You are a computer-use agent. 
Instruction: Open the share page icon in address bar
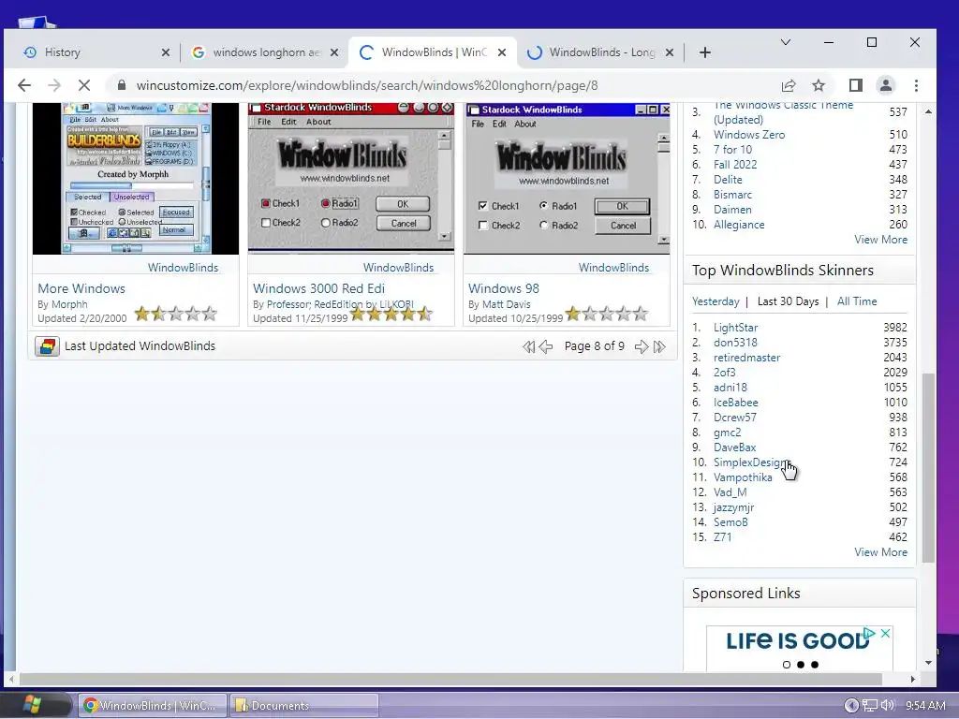click(789, 85)
